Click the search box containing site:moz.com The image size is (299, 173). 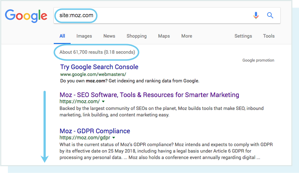(x=154, y=16)
